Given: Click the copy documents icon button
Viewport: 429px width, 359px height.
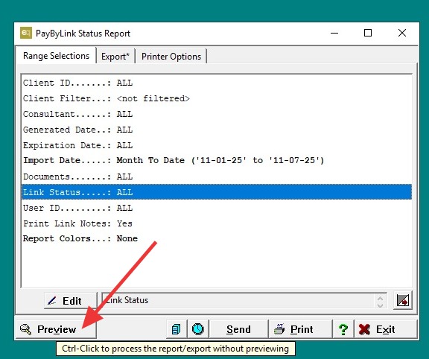Looking at the screenshot, I should (x=177, y=329).
